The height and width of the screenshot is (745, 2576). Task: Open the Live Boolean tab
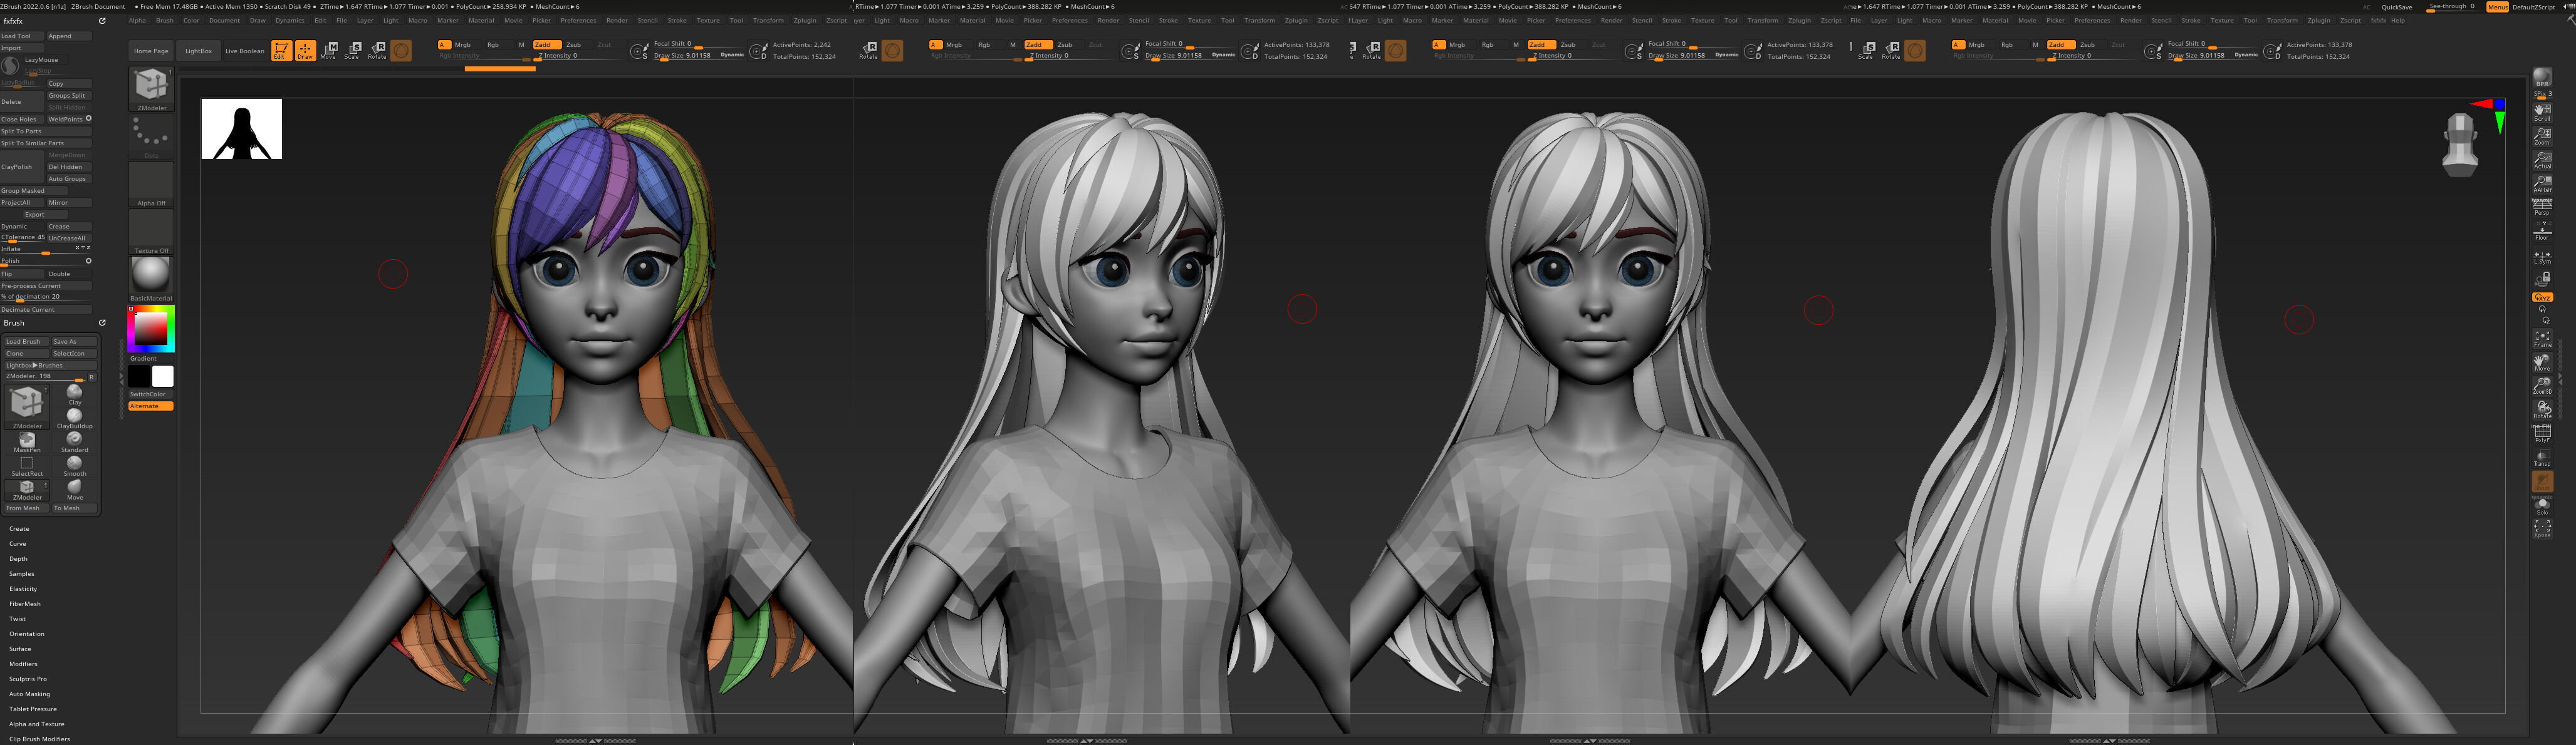click(244, 51)
